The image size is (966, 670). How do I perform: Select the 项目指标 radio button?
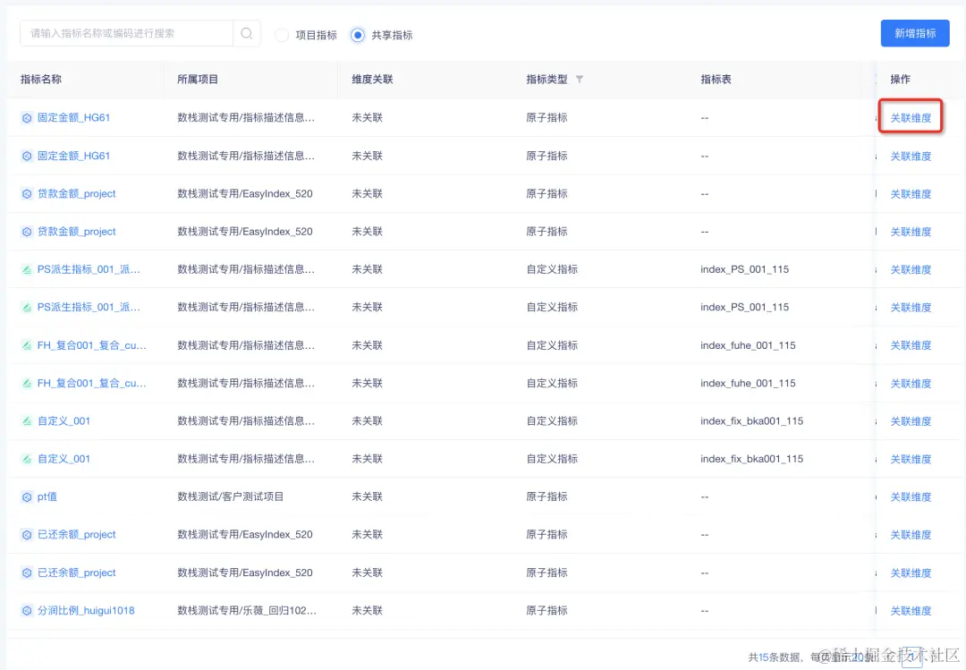click(283, 36)
